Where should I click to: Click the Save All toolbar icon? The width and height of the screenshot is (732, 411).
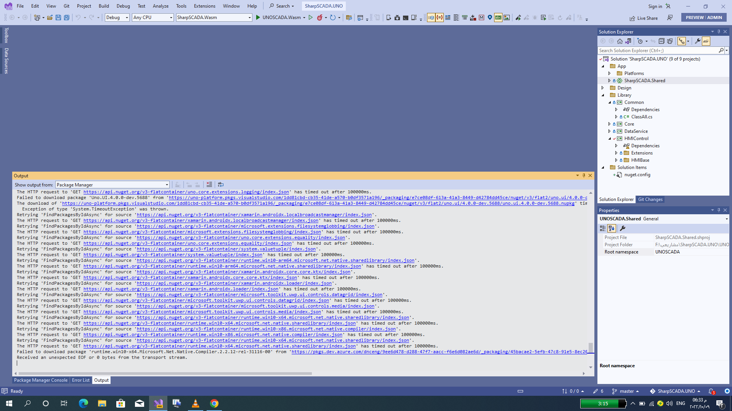67,18
